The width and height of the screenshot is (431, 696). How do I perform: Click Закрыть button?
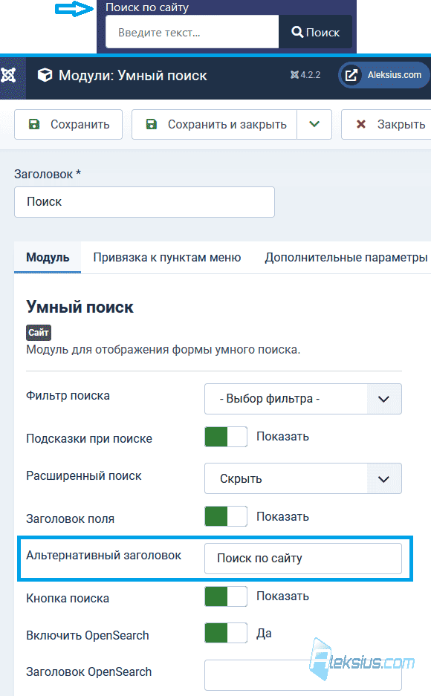pos(386,124)
